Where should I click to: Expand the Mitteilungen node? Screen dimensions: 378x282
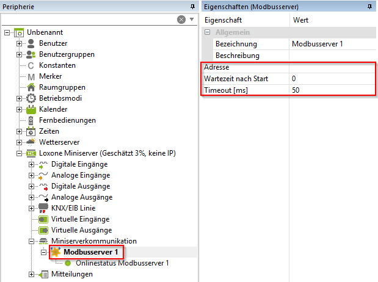[x=31, y=274]
